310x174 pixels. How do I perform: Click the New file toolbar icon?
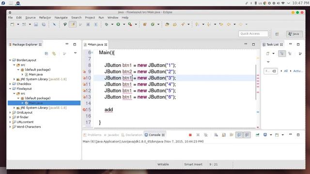coord(12,25)
